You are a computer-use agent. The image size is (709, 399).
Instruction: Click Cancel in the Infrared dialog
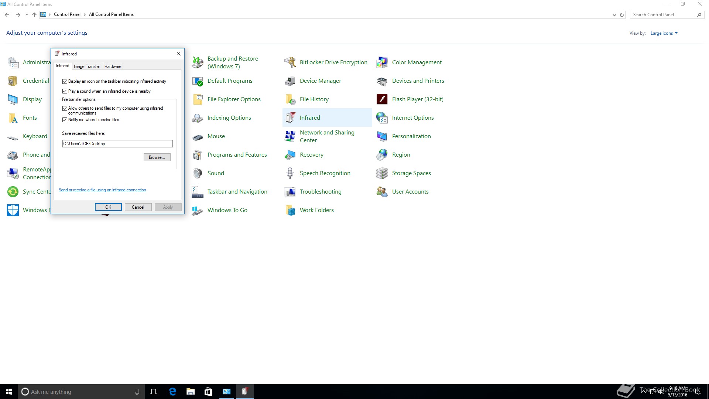tap(138, 207)
